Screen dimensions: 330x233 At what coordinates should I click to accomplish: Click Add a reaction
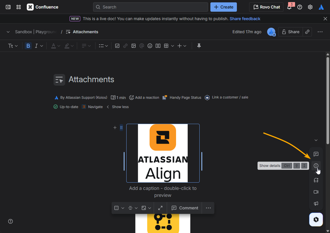[x=144, y=97]
